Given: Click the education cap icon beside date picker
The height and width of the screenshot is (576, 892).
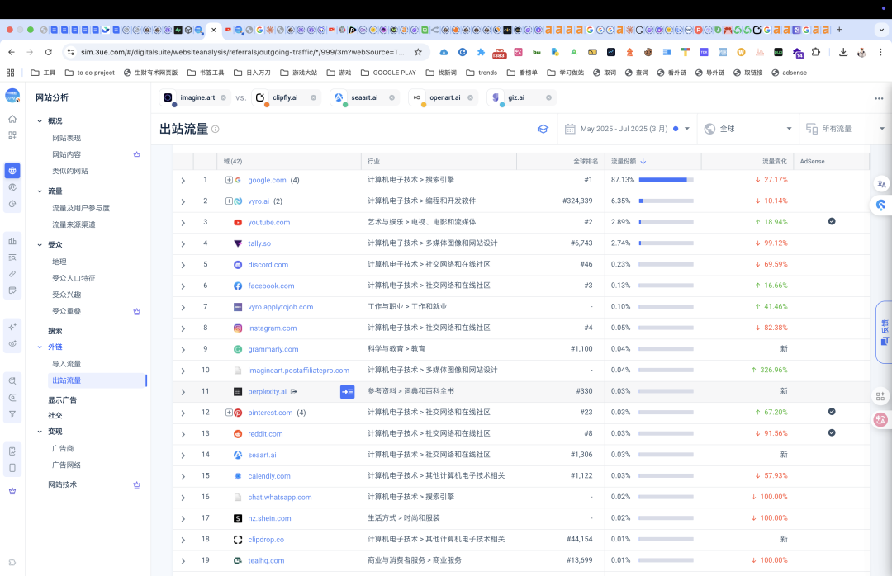Looking at the screenshot, I should pyautogui.click(x=543, y=129).
